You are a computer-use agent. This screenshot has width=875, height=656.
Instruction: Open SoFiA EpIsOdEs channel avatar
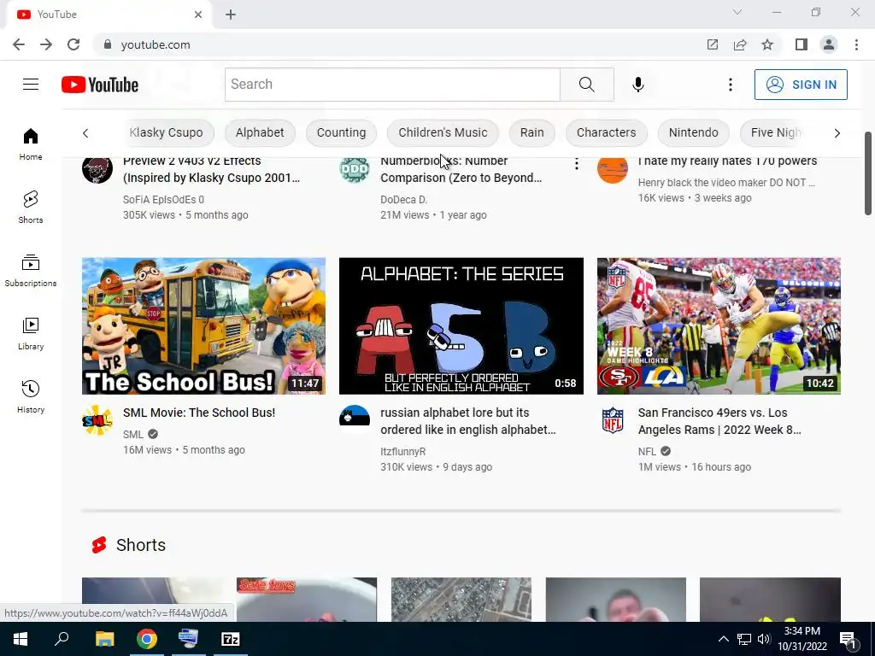click(x=97, y=168)
